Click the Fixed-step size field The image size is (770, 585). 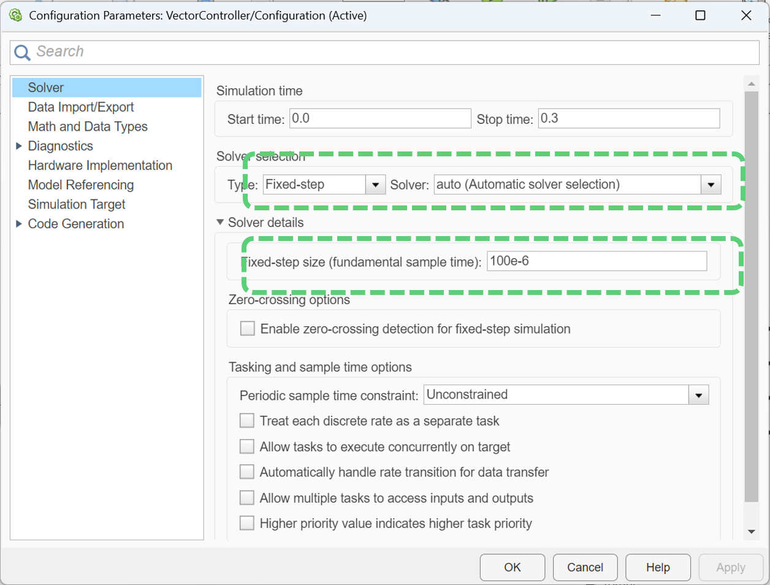(597, 261)
